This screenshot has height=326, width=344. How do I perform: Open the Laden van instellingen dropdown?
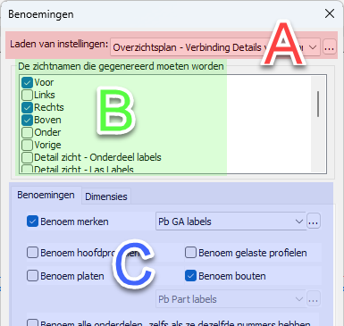[215, 47]
